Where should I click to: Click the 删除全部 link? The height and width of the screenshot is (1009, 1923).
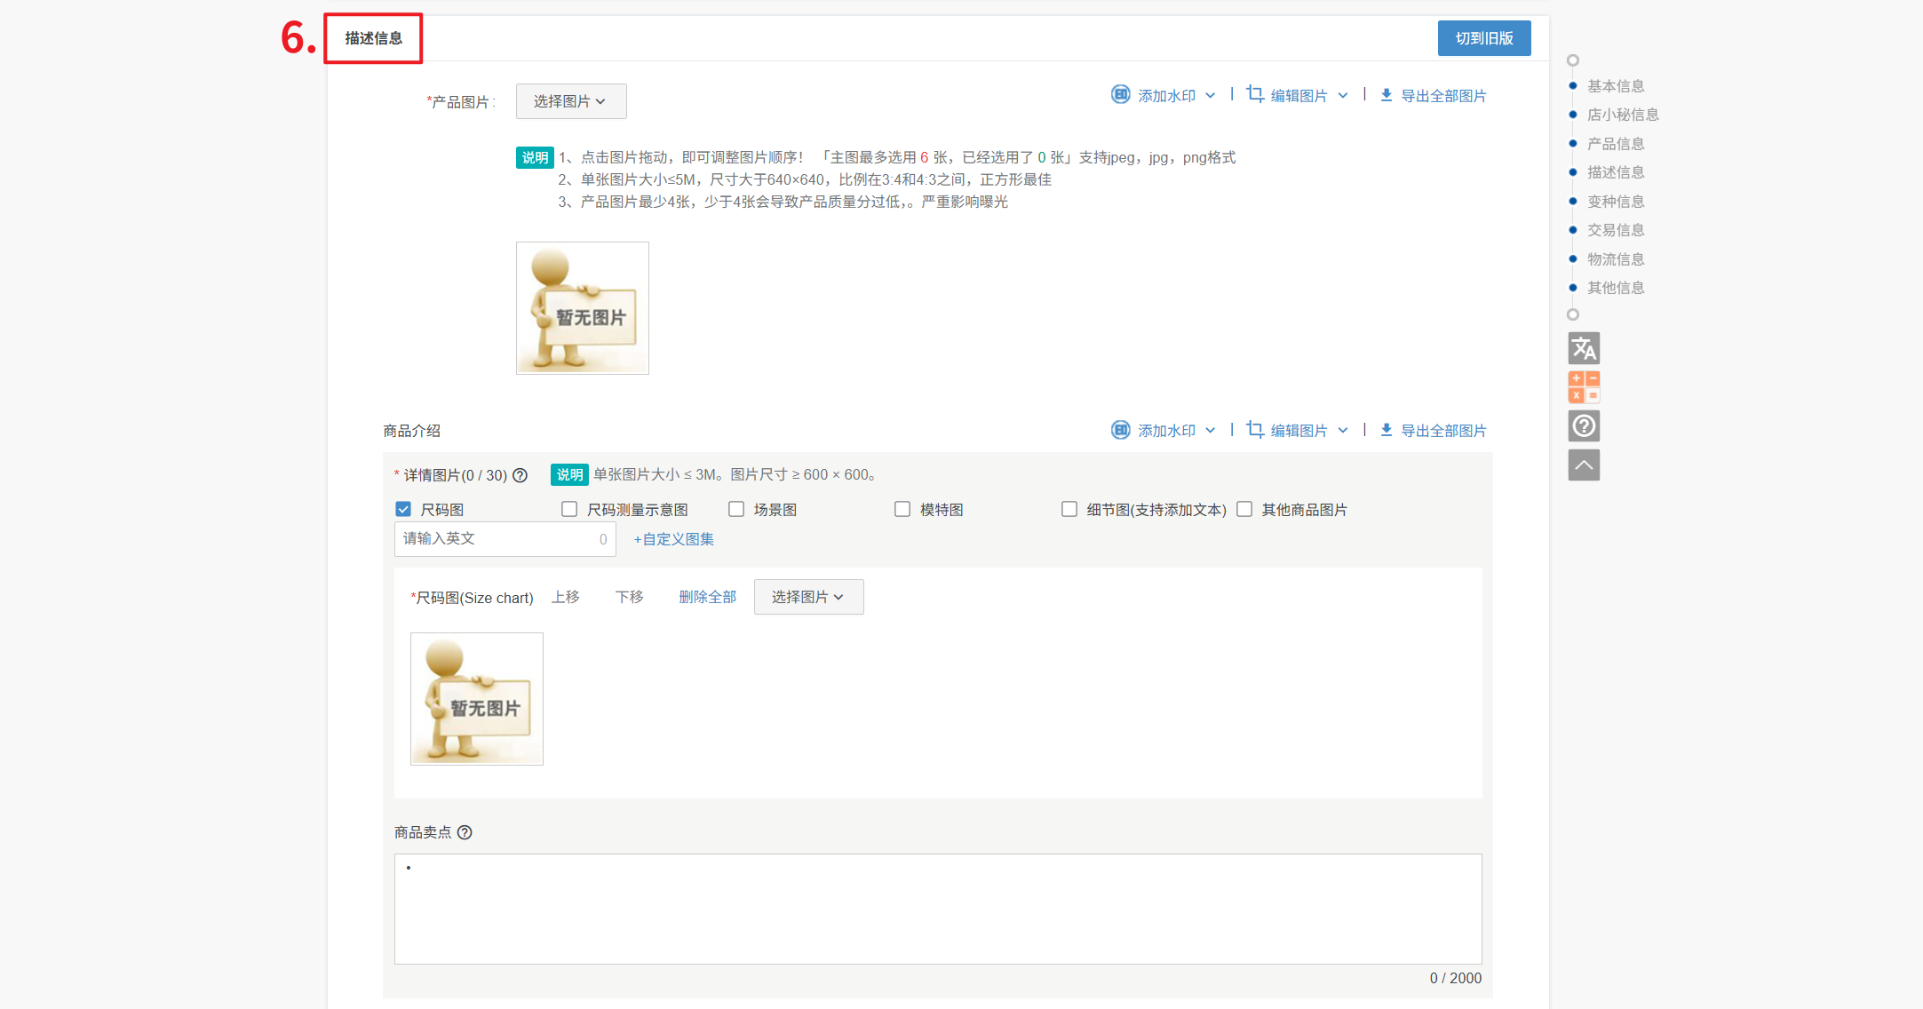[x=707, y=597]
